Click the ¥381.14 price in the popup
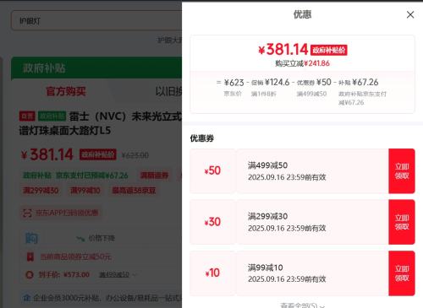The image size is (423, 308). tap(283, 50)
